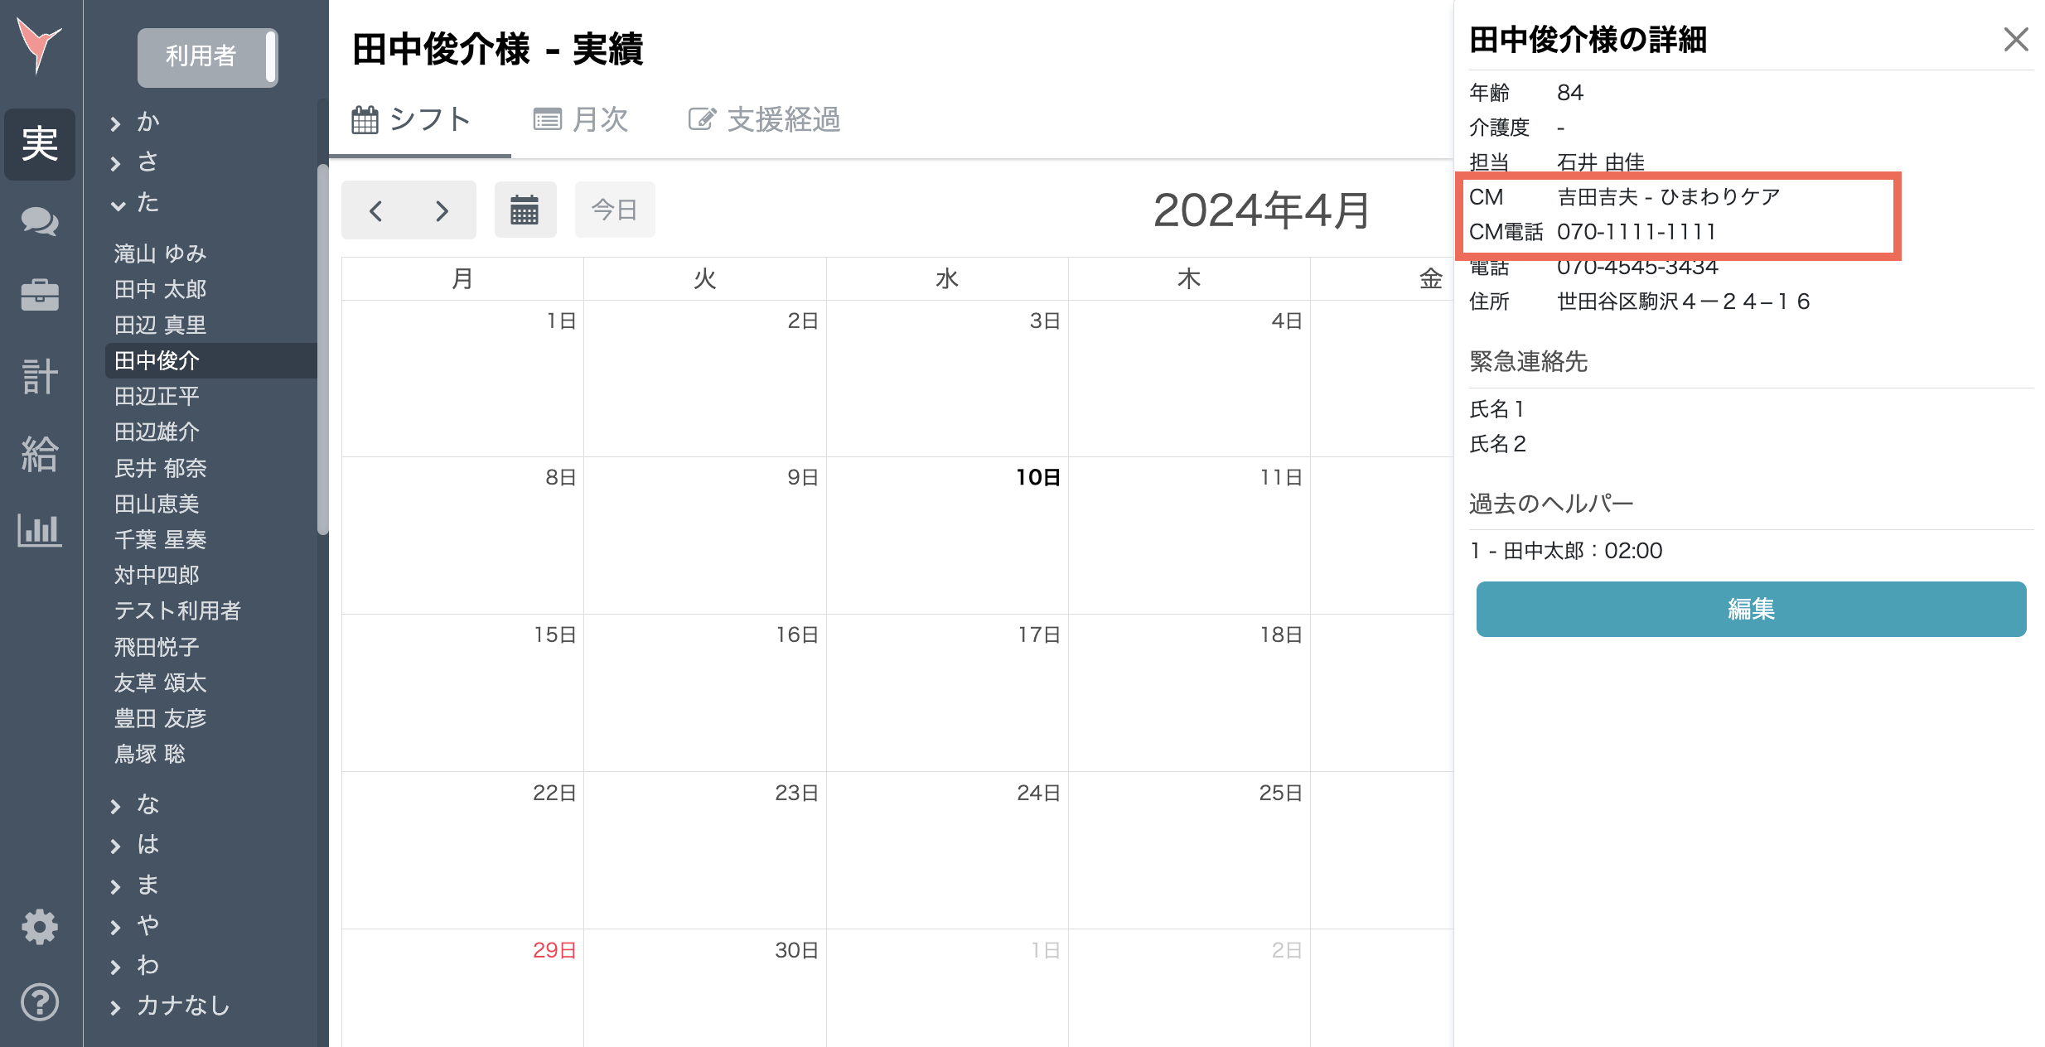Go to next month arrow

click(442, 210)
